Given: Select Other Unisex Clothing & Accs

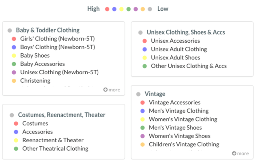Looking at the screenshot, I should coord(189,66).
